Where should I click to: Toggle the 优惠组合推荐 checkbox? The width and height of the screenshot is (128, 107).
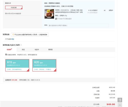[x=6, y=54]
